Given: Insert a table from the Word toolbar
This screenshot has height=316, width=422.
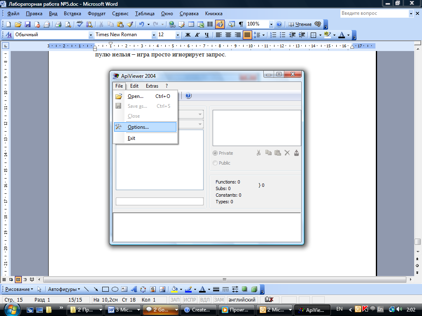Looking at the screenshot, I should (191, 24).
